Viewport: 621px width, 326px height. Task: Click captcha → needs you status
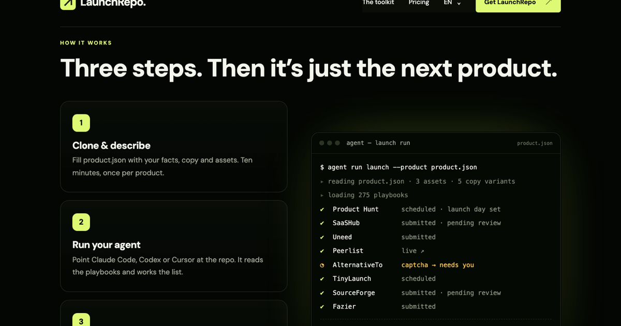[438, 265]
